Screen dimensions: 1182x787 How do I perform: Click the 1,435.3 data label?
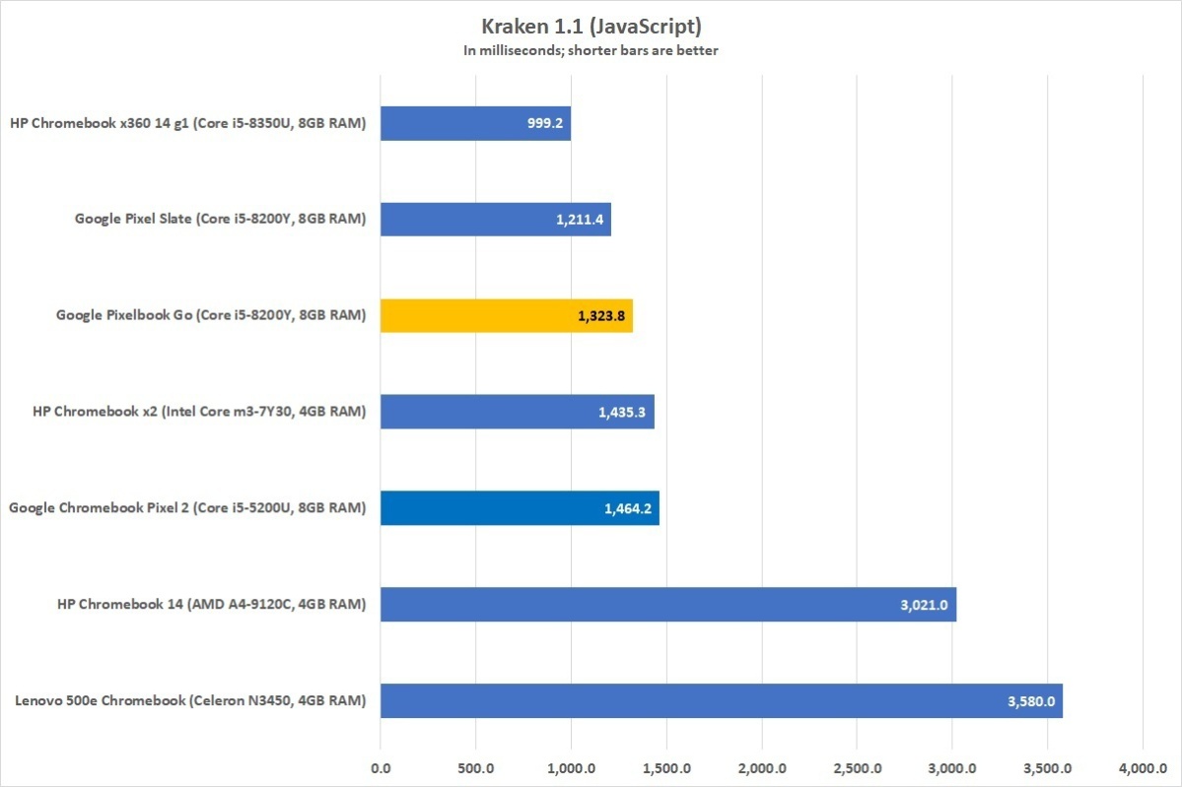click(621, 413)
